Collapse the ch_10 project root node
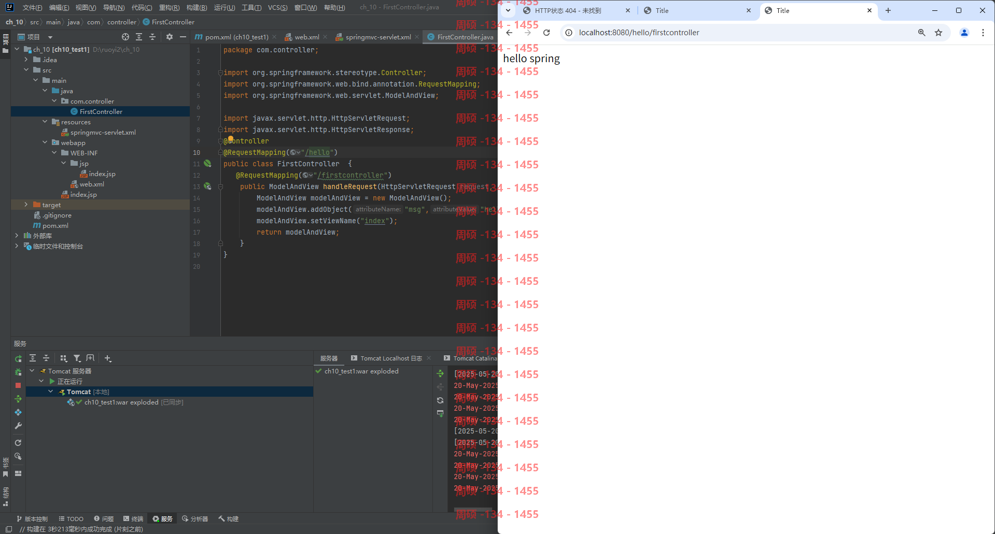The height and width of the screenshot is (534, 995). pos(17,49)
